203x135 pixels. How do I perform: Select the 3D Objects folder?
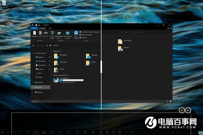(61, 56)
